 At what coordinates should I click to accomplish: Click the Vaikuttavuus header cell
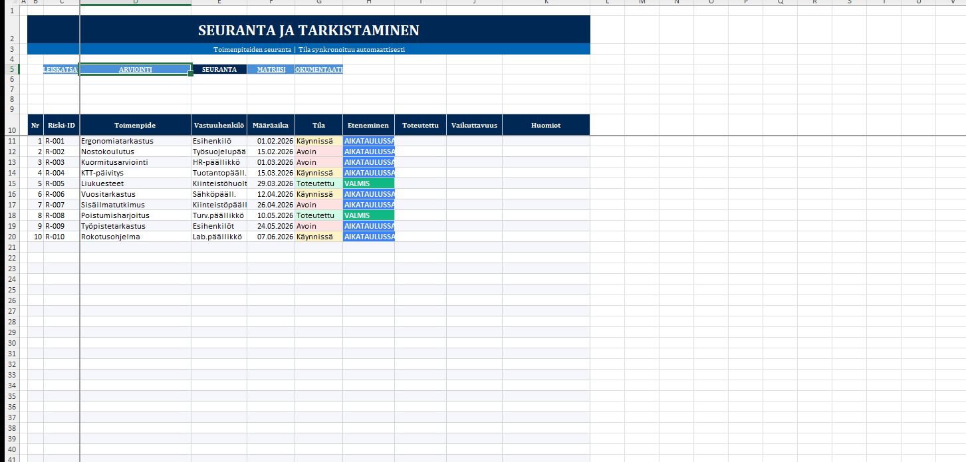click(x=474, y=125)
